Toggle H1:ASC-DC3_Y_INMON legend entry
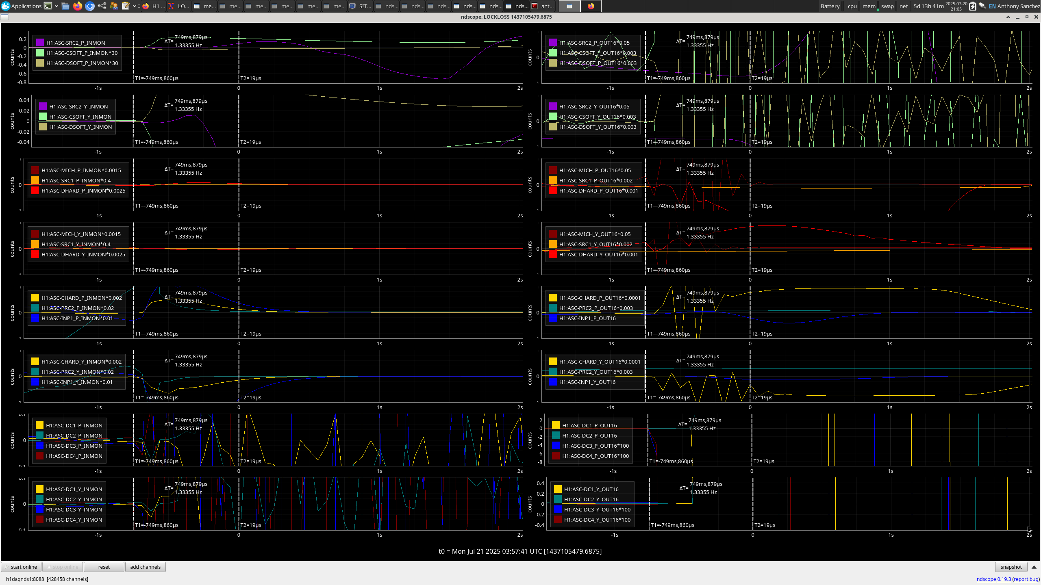Screen dimensions: 1041x585 tap(74, 509)
